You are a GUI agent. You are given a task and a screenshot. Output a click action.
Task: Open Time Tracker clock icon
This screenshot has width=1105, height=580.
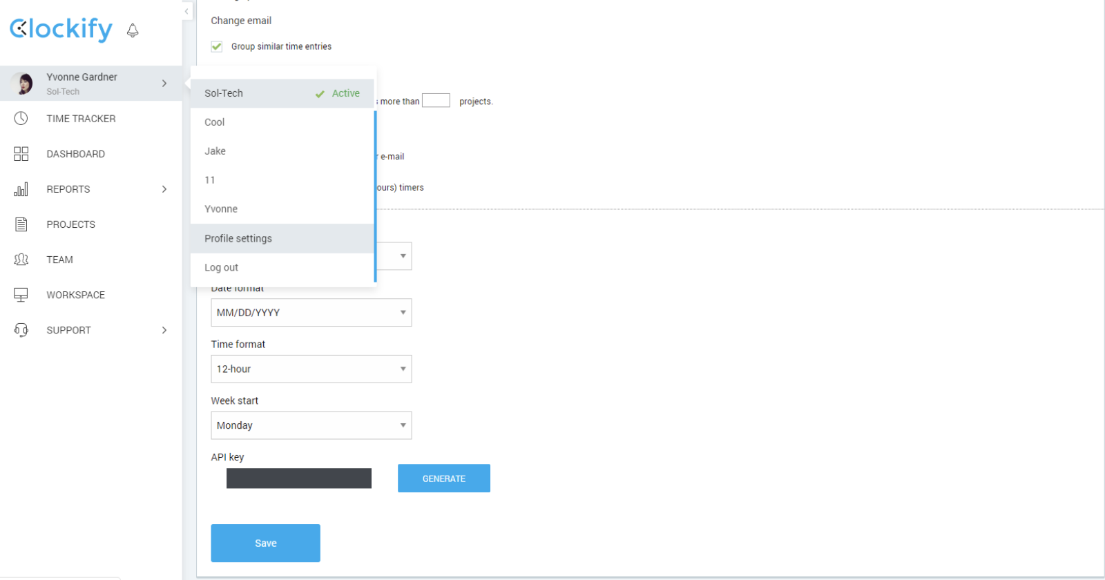pos(21,119)
